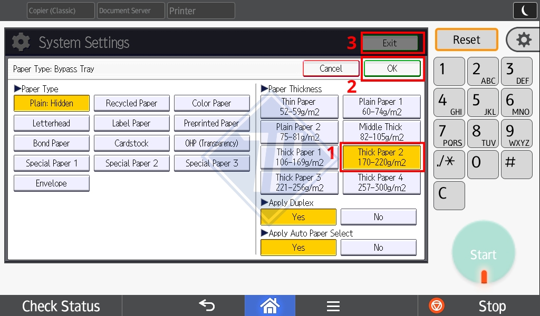This screenshot has height=316, width=540.
Task: Enable Yes under Apply Duplex
Action: [298, 217]
